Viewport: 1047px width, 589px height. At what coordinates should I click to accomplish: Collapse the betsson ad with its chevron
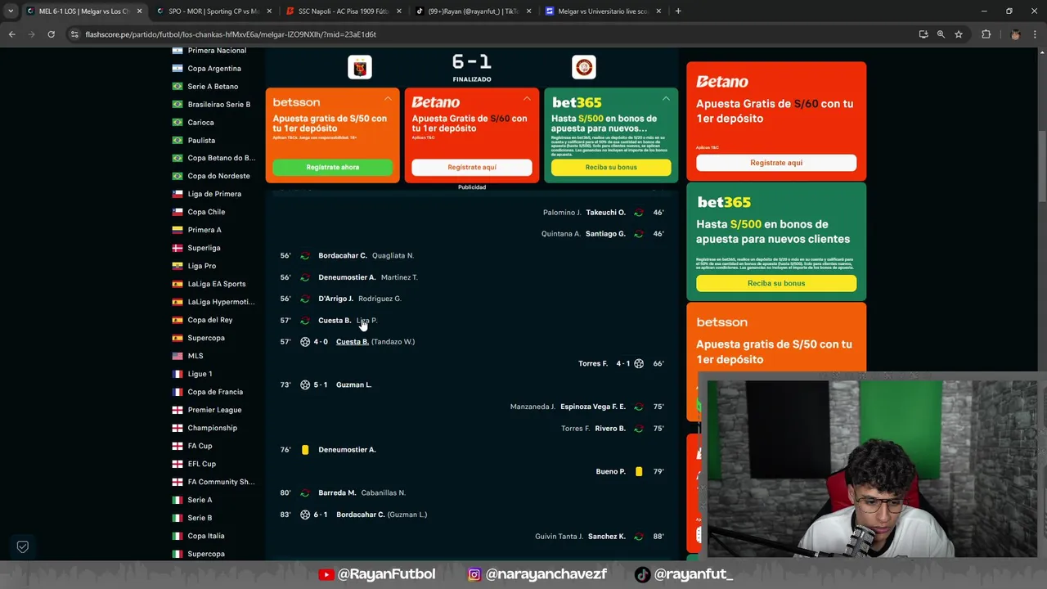point(388,98)
